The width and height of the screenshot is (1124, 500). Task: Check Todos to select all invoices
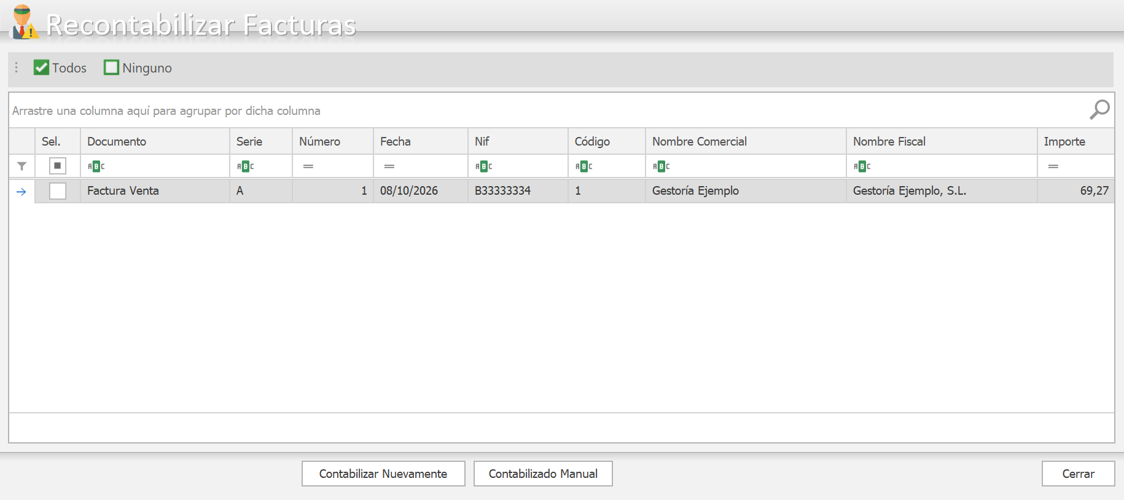[x=60, y=68]
